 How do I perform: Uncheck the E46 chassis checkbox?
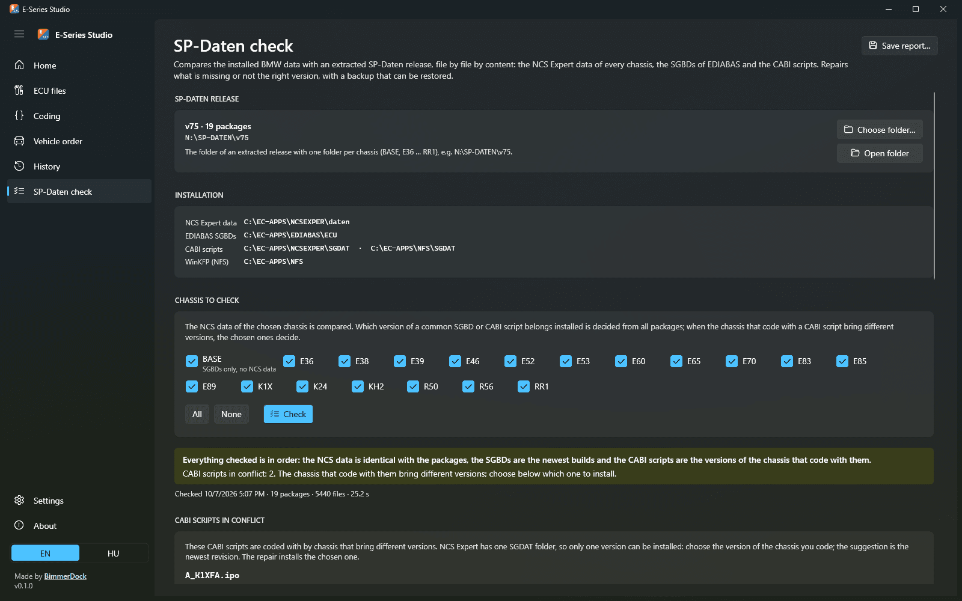455,361
